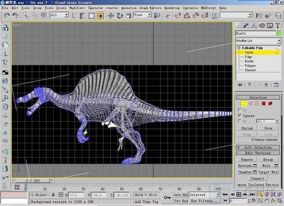This screenshot has width=284, height=206.
Task: Open the File menu
Action: [5, 8]
